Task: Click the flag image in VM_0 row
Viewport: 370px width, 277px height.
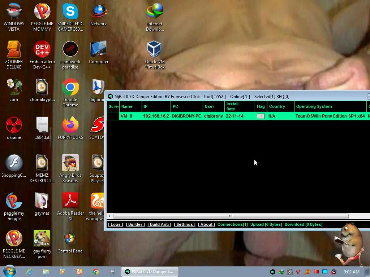Action: click(261, 116)
